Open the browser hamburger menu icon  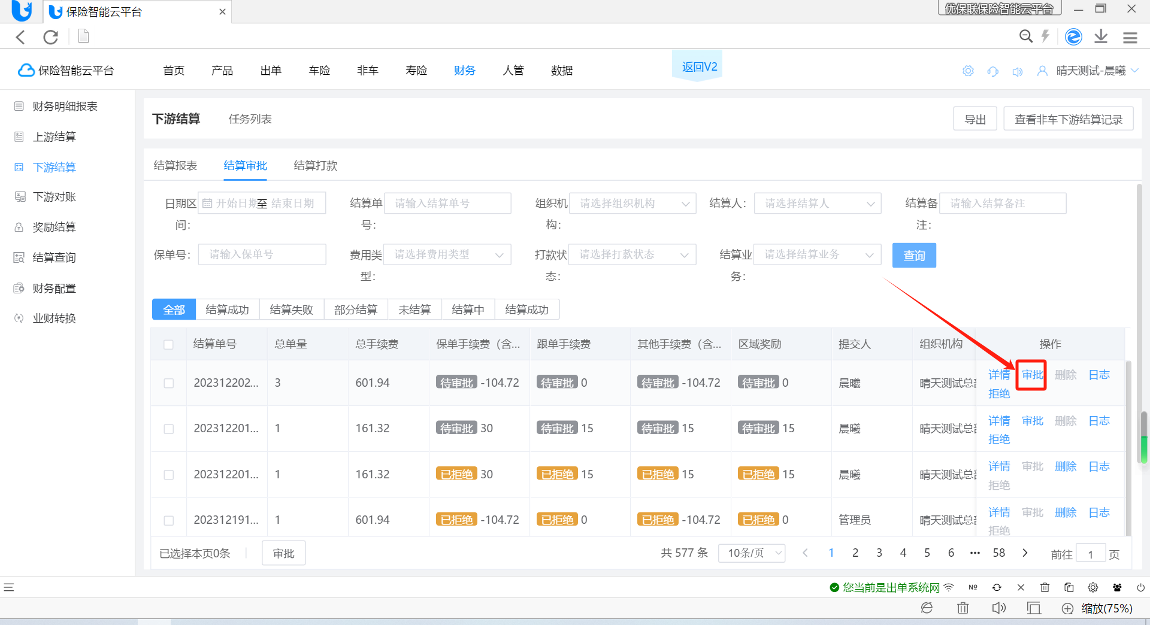pyautogui.click(x=1130, y=38)
